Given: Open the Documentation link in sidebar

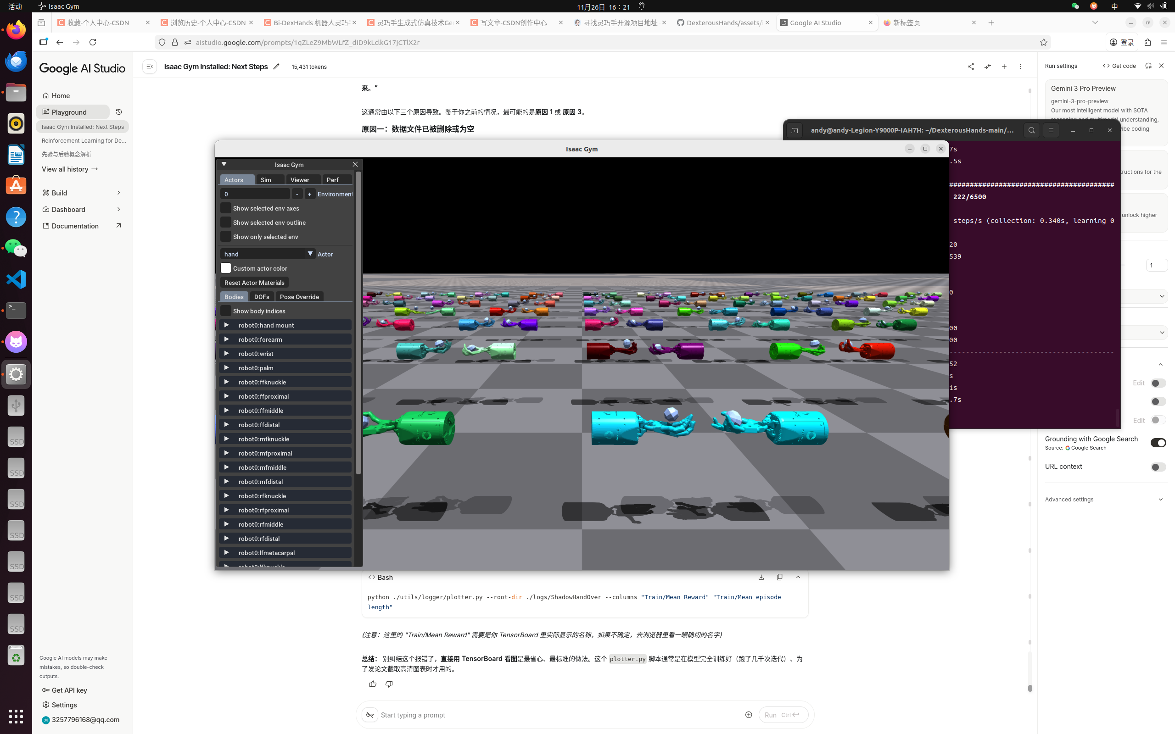Looking at the screenshot, I should [x=82, y=226].
